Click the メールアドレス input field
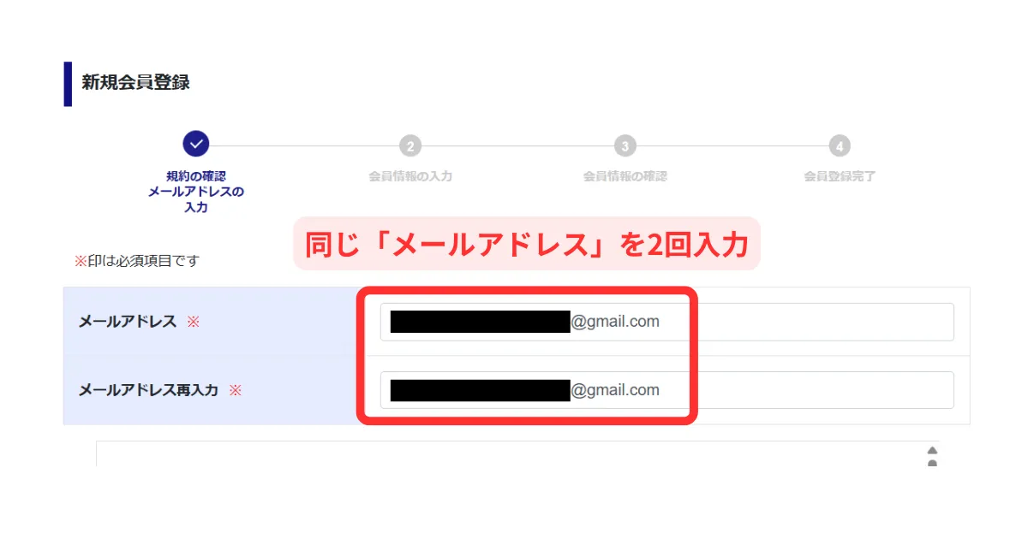 click(x=666, y=322)
